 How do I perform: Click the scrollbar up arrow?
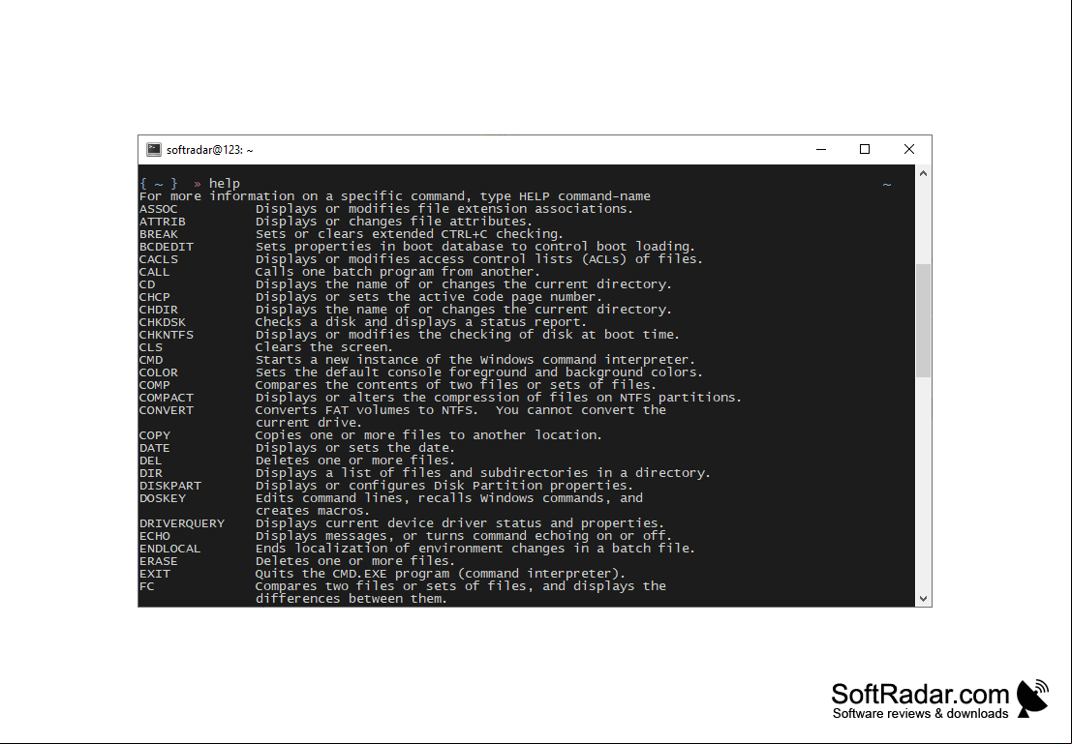[x=923, y=173]
